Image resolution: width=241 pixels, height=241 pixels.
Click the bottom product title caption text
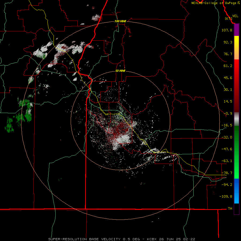pyautogui.click(x=122, y=239)
